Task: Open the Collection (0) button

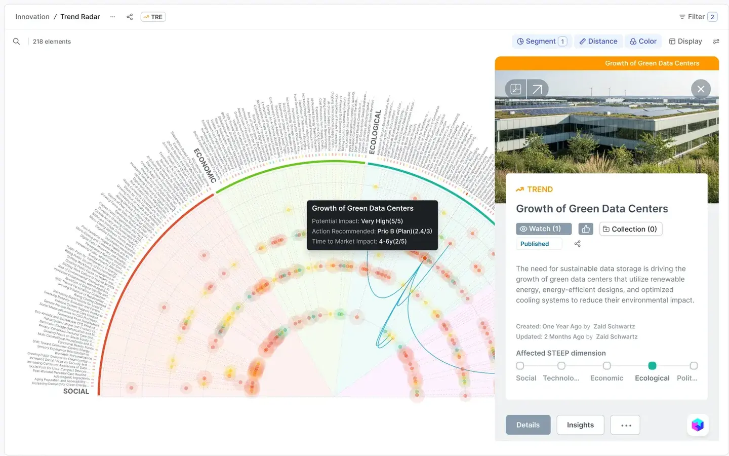Action: pos(631,229)
